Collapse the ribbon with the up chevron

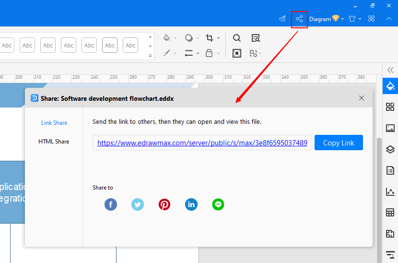(x=389, y=19)
